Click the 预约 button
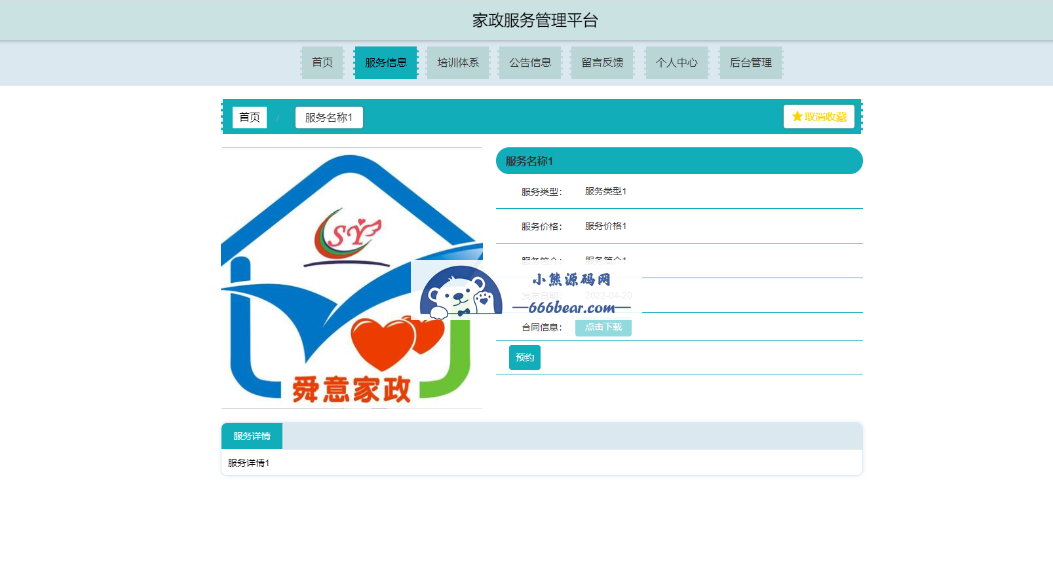The width and height of the screenshot is (1053, 580). pos(525,357)
